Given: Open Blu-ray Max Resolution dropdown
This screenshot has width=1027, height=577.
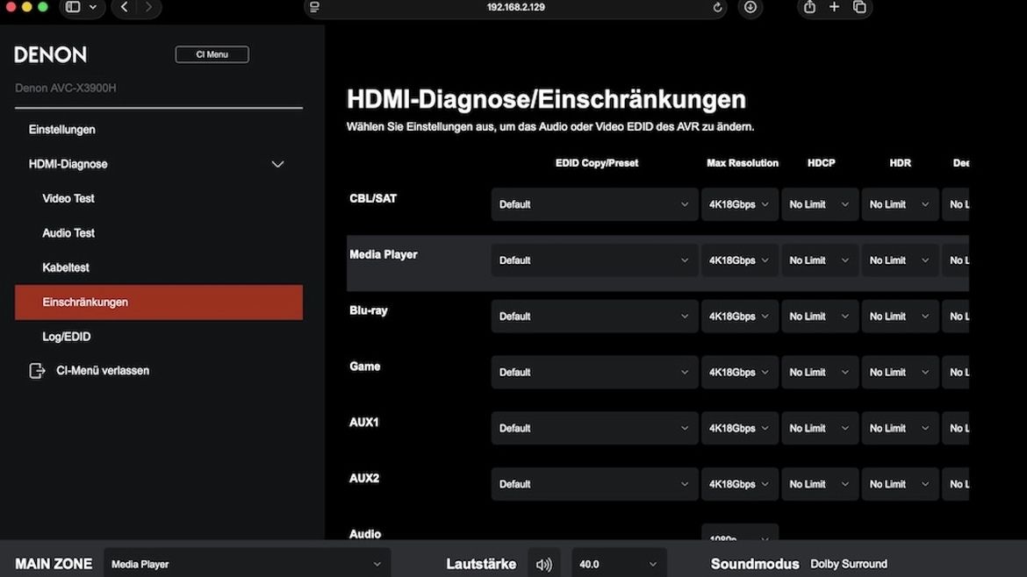Looking at the screenshot, I should 739,316.
